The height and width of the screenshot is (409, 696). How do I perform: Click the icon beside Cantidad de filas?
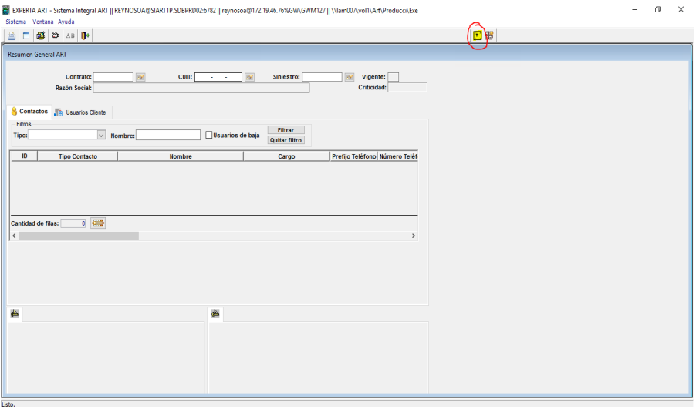(x=98, y=223)
